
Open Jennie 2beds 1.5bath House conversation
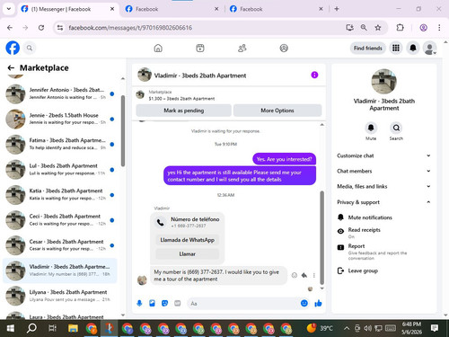(x=60, y=119)
